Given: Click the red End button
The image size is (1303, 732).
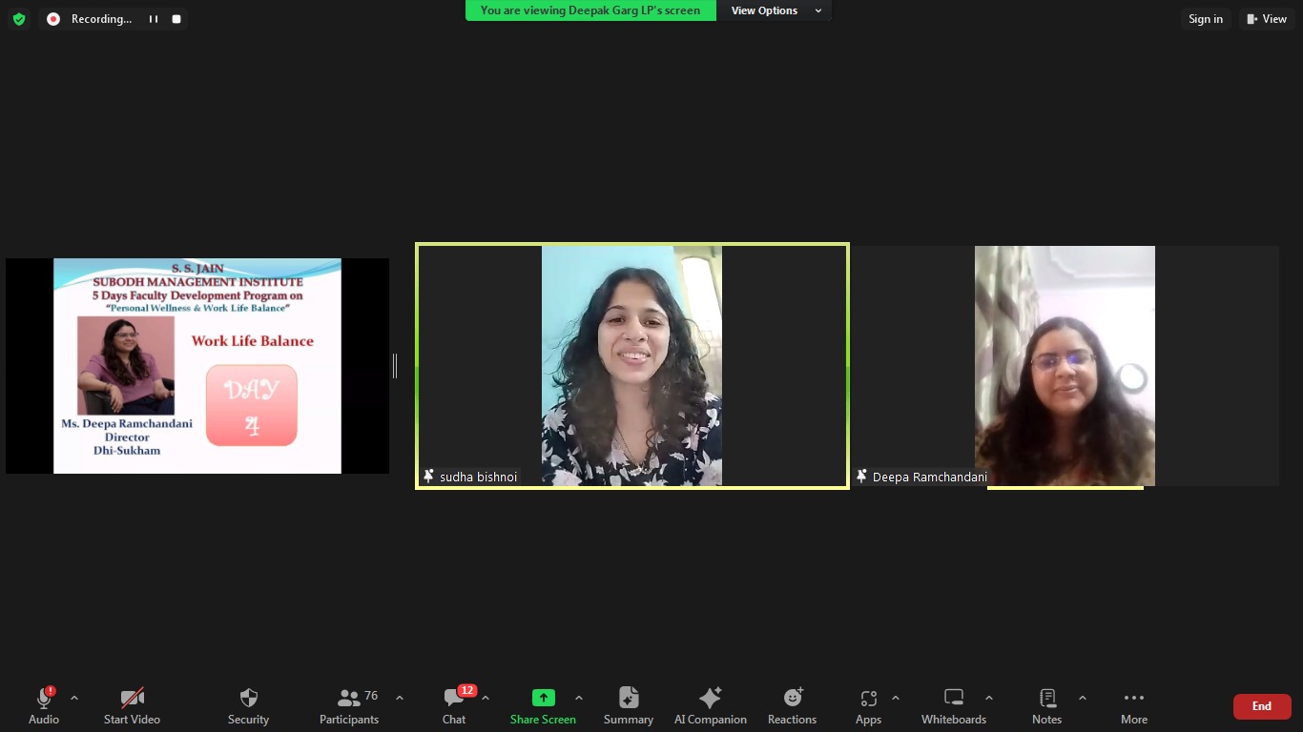Looking at the screenshot, I should 1261,706.
